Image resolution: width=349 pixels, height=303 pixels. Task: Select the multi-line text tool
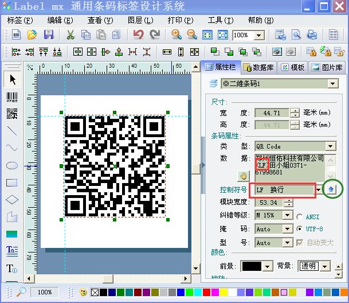12,251
